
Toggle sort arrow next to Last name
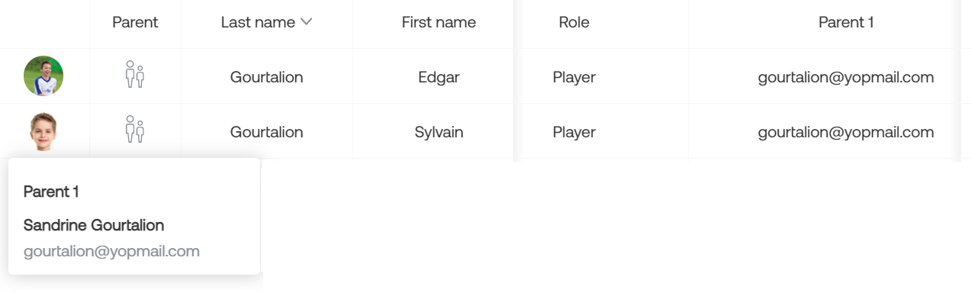[306, 22]
